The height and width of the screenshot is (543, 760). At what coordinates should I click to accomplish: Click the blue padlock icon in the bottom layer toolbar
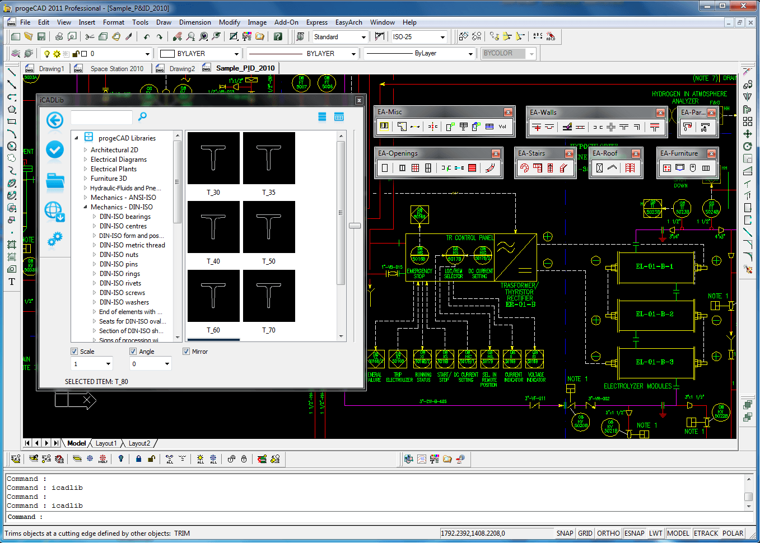pos(138,459)
